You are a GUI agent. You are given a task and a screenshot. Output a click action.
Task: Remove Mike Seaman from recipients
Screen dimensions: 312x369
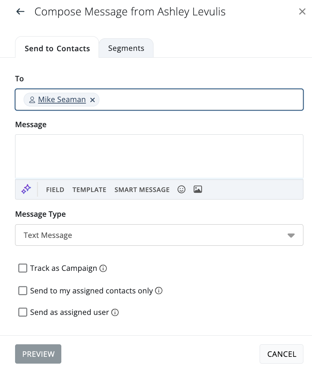(93, 100)
